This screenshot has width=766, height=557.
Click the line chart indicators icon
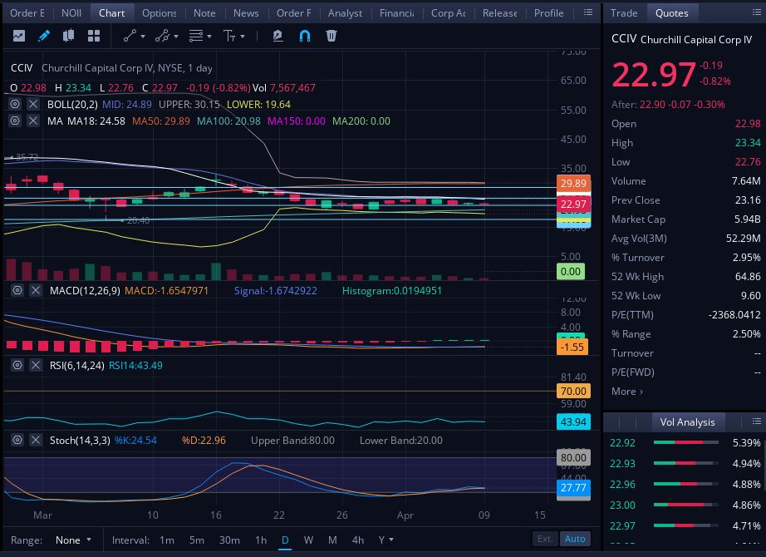click(x=19, y=36)
